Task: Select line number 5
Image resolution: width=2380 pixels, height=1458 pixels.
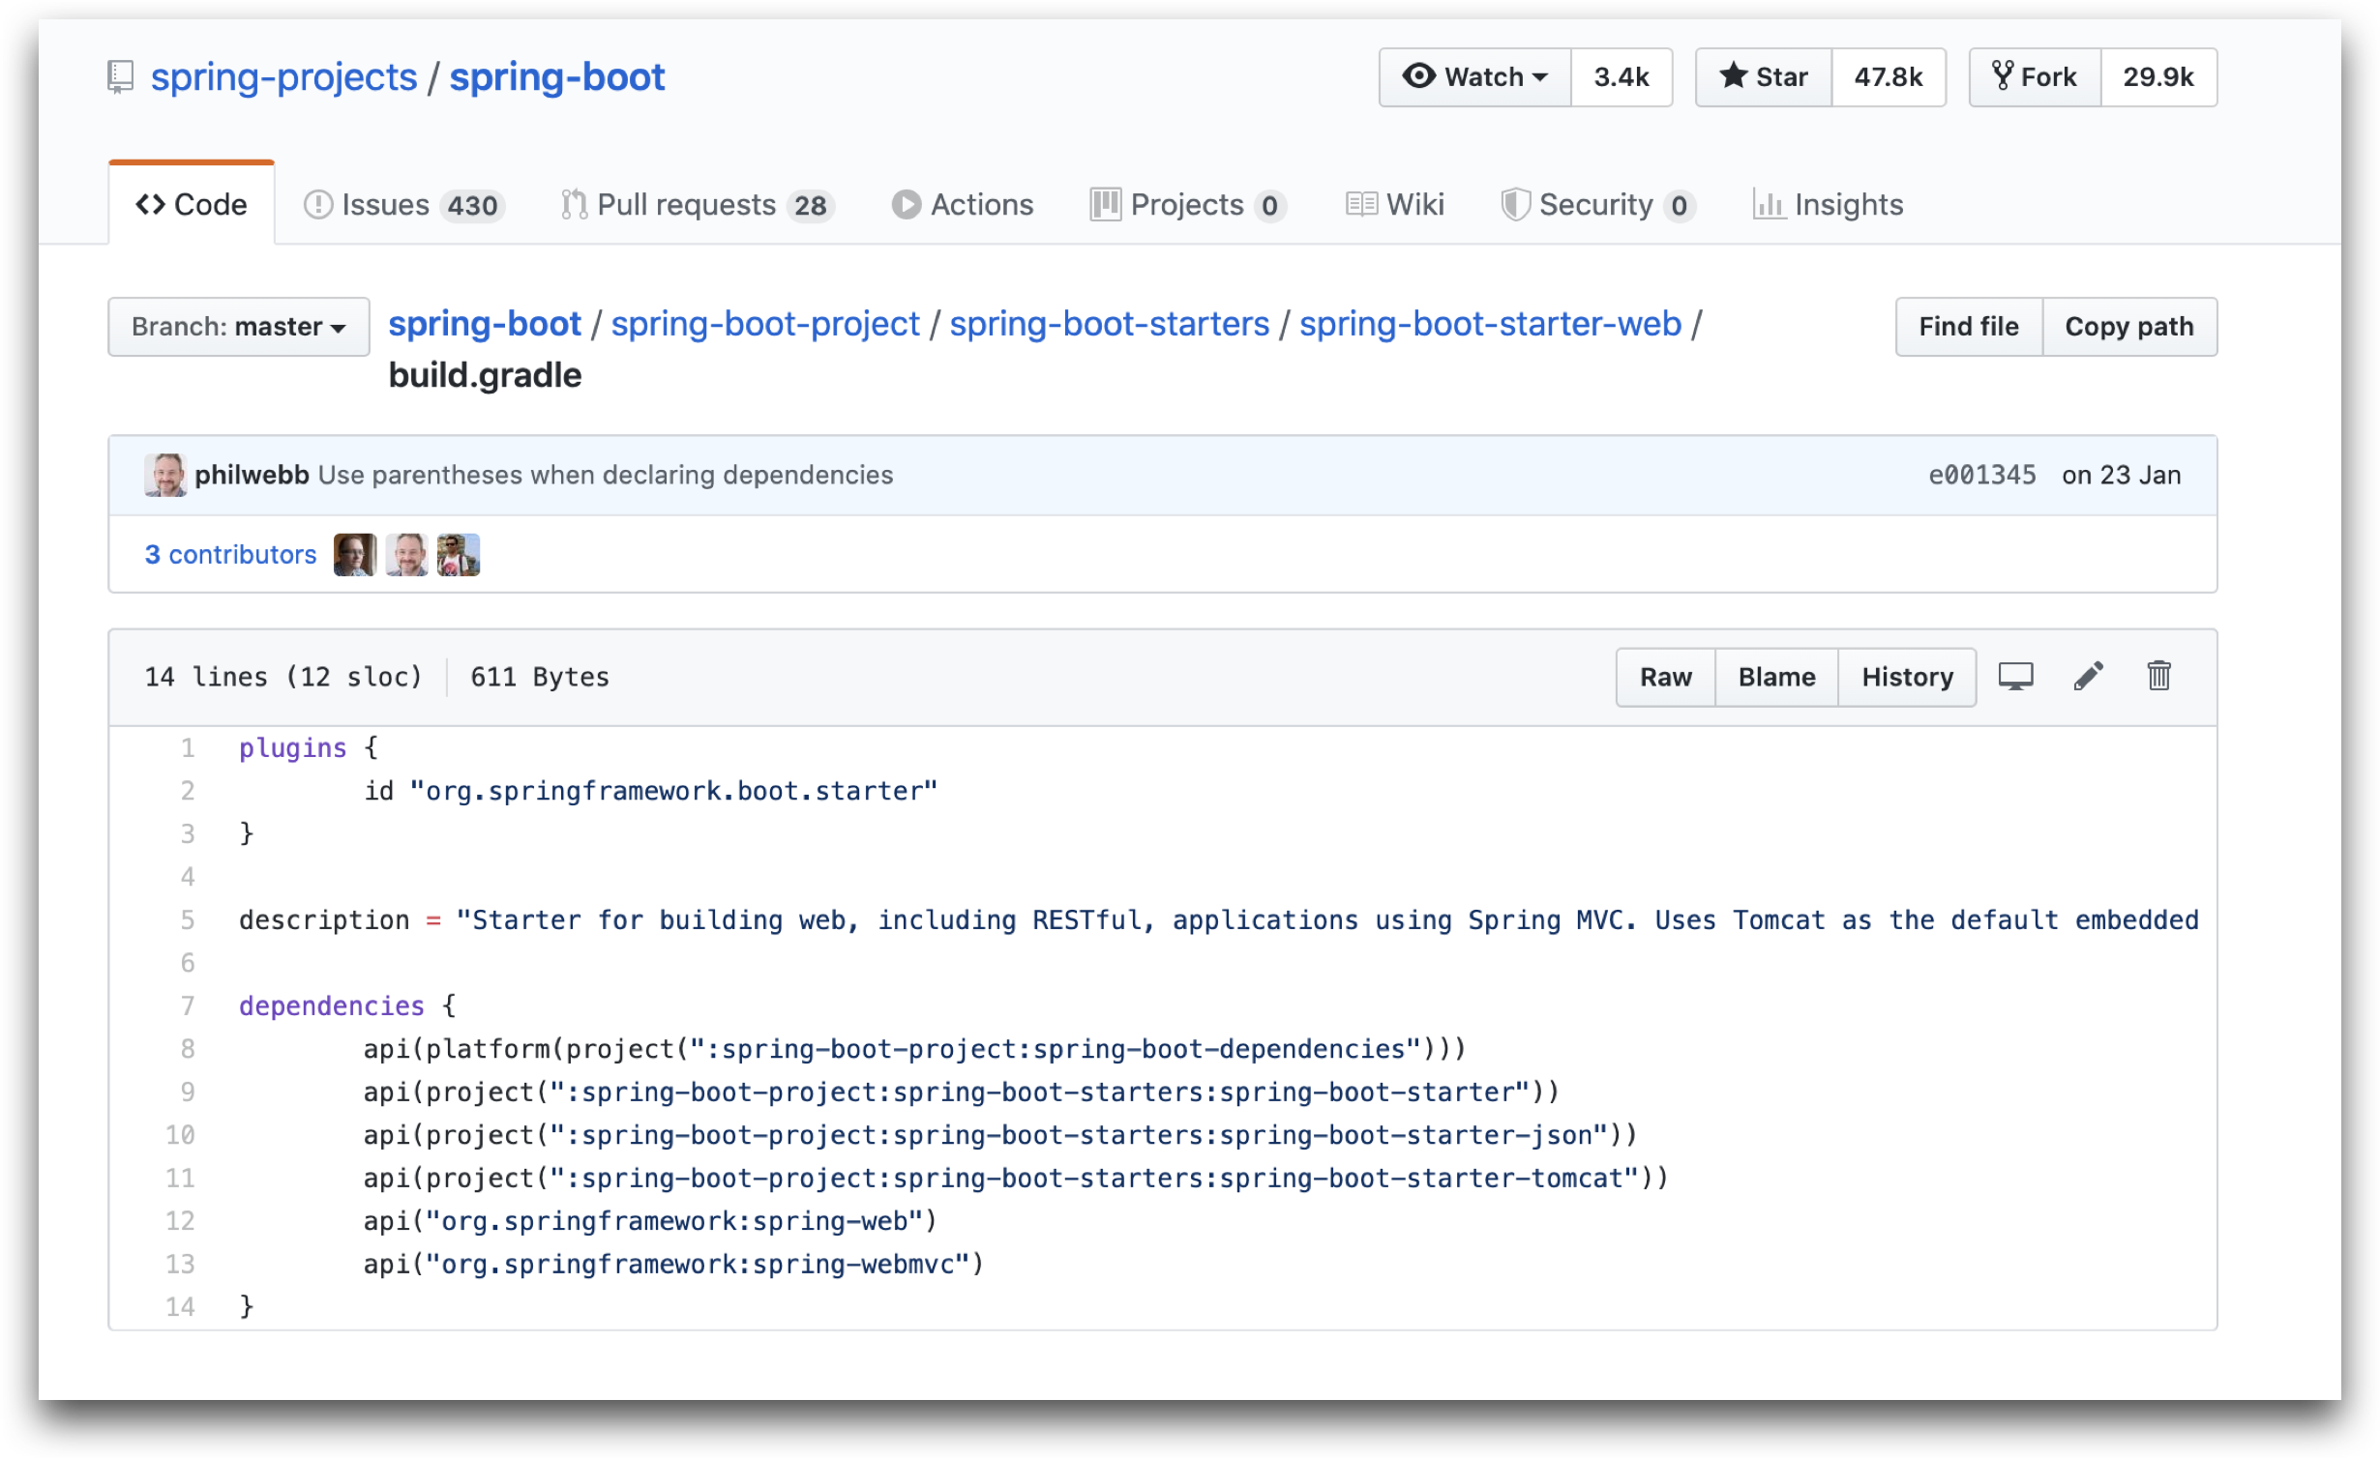Action: click(x=188, y=920)
